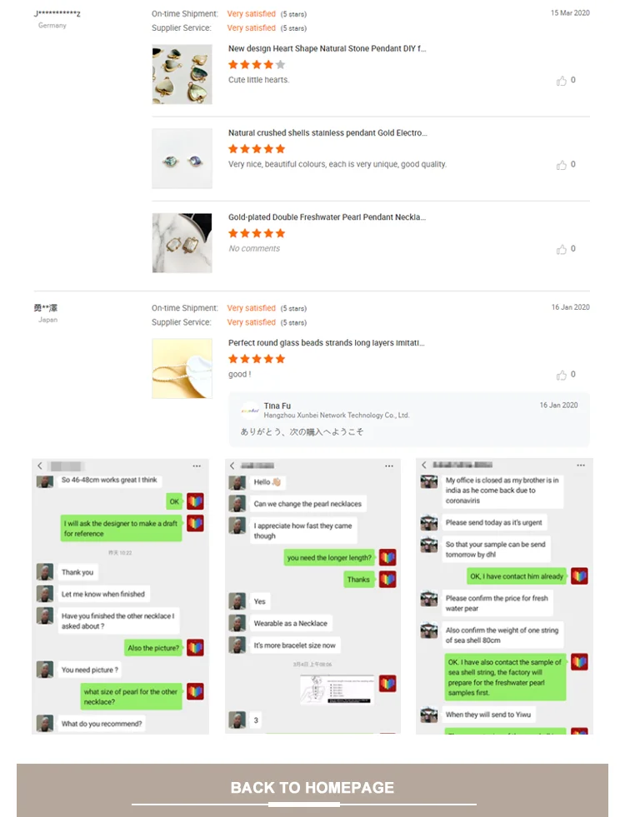Click sketch image in middle chat screenshot
Screen dimensions: 625x817
point(337,689)
